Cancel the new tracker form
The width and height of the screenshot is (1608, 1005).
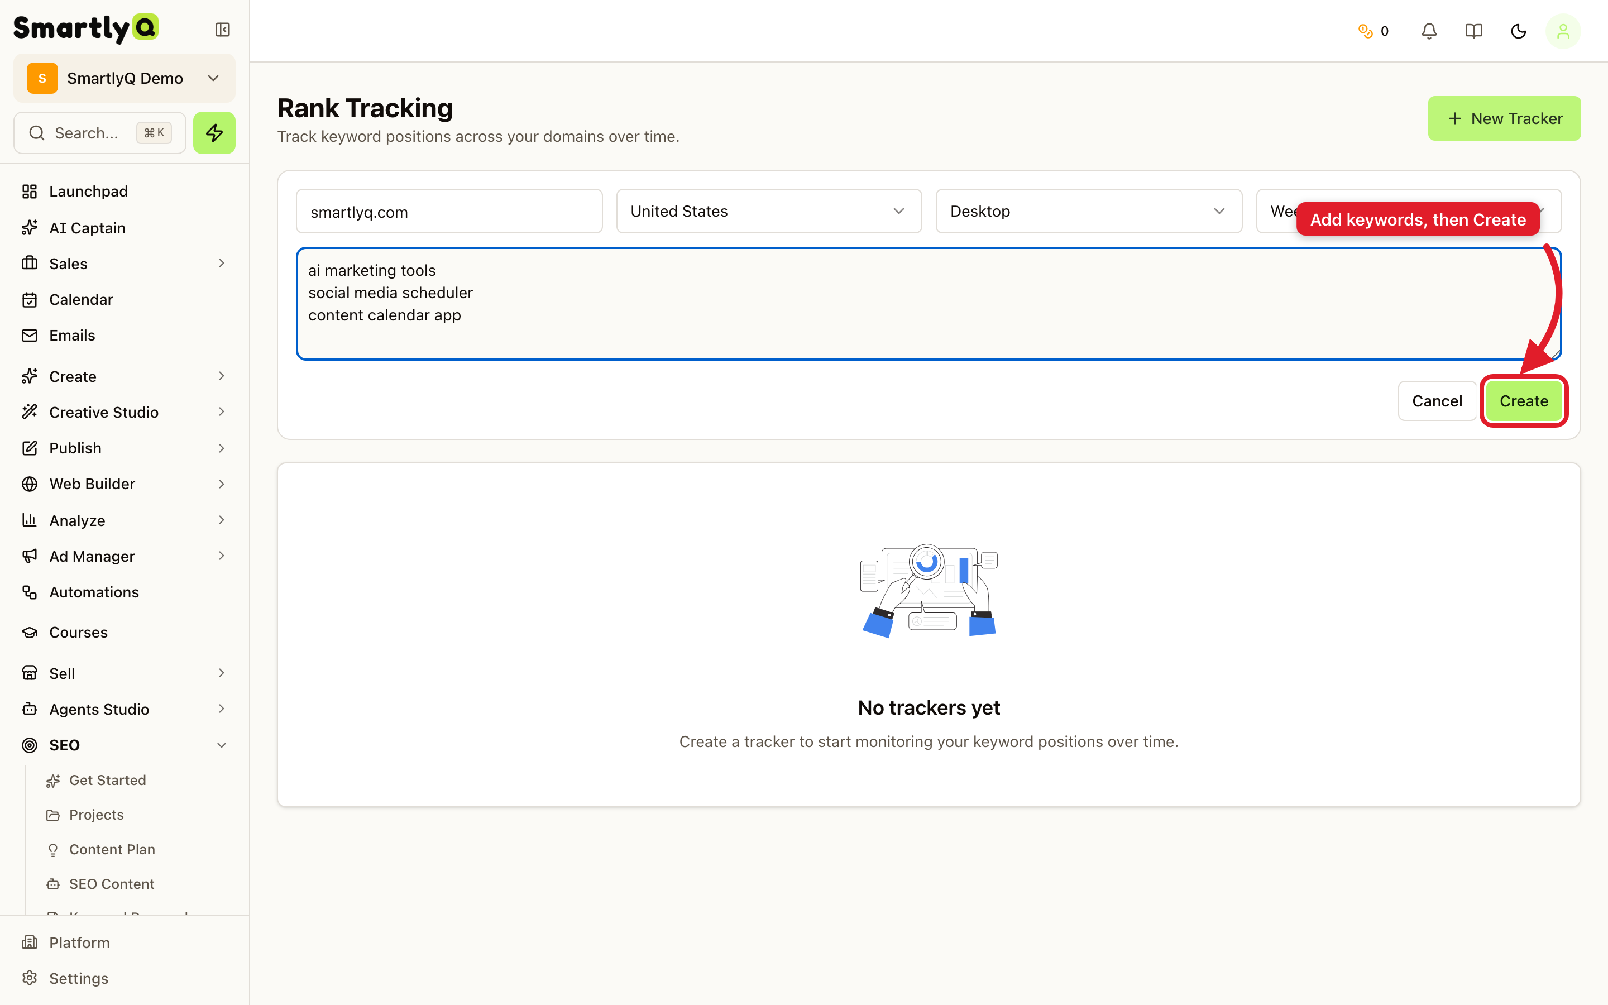coord(1437,401)
